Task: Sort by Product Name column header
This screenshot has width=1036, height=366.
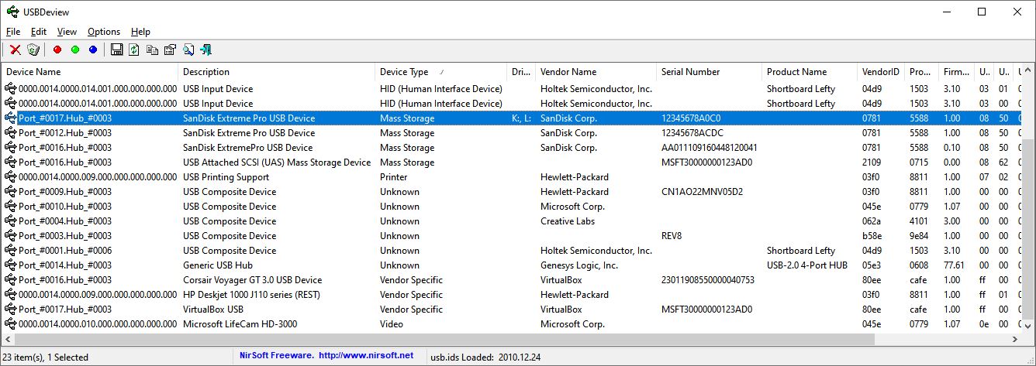Action: (x=810, y=72)
